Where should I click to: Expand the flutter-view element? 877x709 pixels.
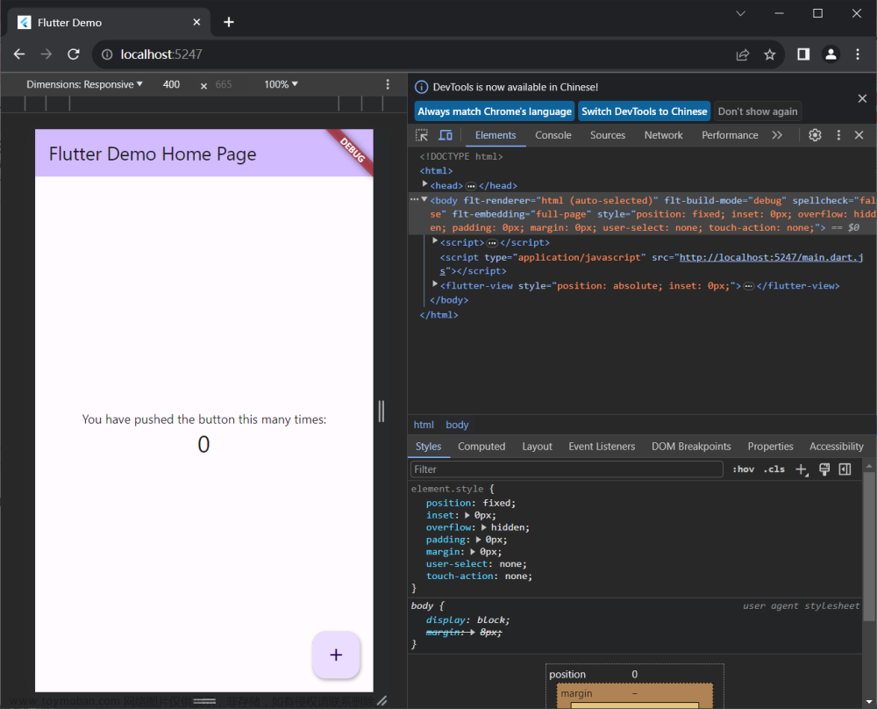click(435, 284)
